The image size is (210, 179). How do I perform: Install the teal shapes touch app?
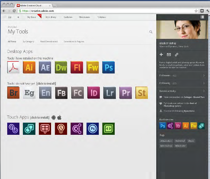pyautogui.click(x=29, y=129)
